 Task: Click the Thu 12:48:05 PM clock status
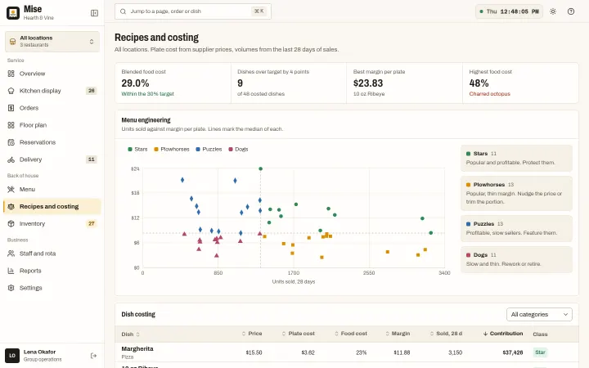coord(509,11)
